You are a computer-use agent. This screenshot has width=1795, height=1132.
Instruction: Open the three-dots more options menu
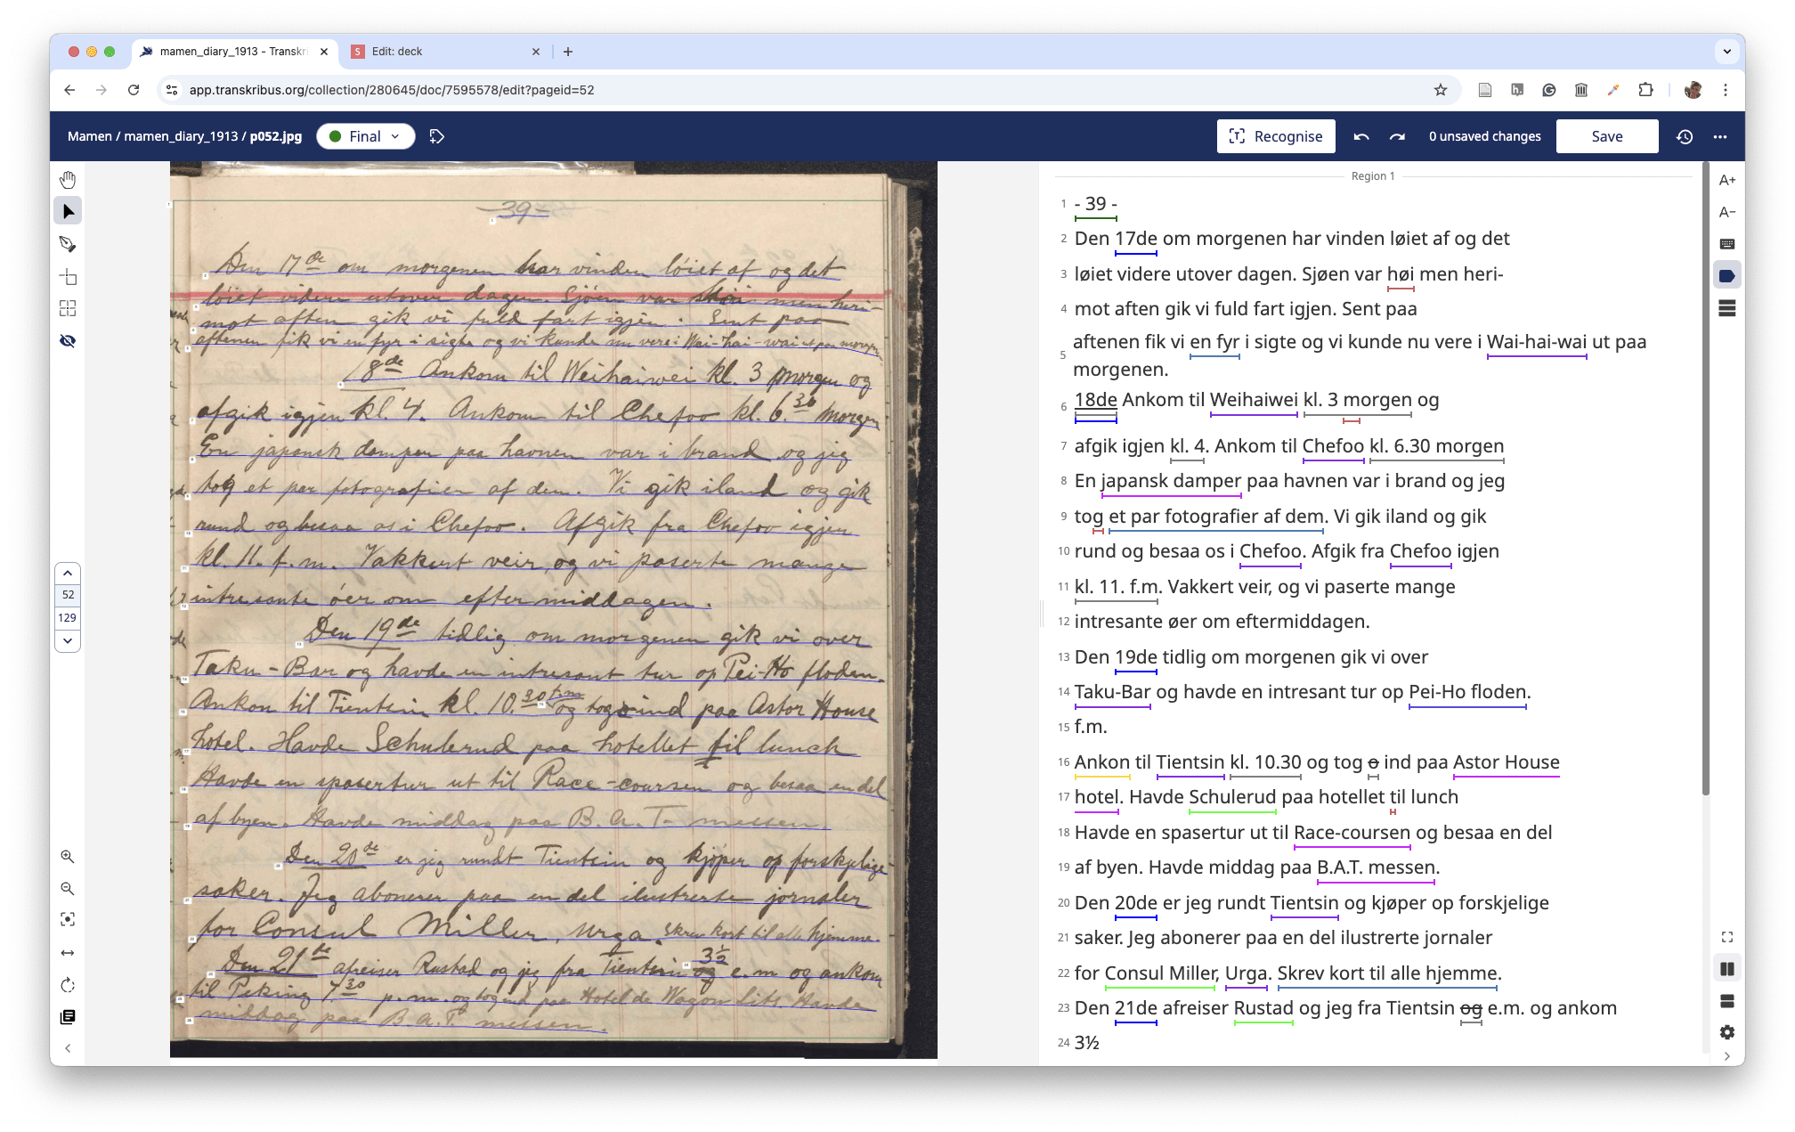click(x=1720, y=136)
